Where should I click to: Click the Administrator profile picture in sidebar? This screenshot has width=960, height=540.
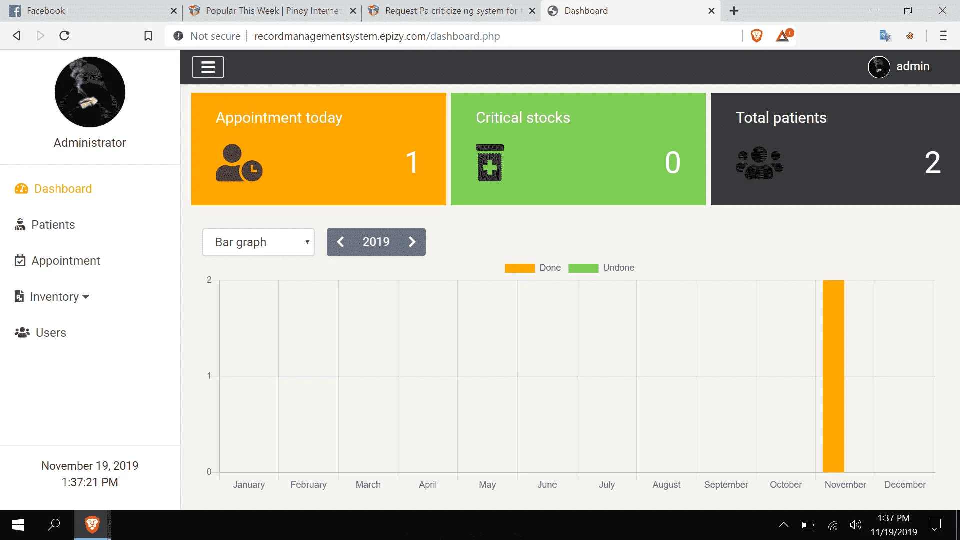90,92
